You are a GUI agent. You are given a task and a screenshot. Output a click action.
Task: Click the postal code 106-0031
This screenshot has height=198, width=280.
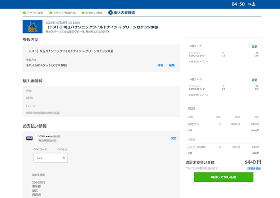39,182
